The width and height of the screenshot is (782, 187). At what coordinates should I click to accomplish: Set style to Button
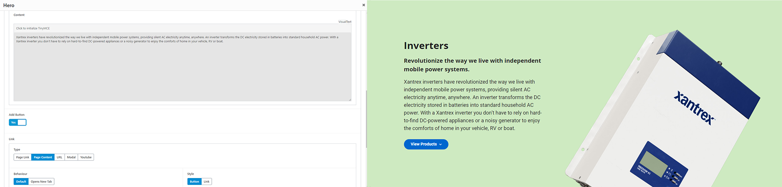point(194,182)
